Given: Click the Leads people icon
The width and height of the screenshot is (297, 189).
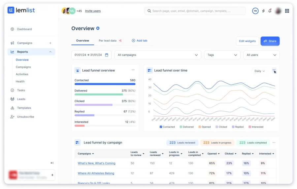Looking at the screenshot, I should coord(12,99).
